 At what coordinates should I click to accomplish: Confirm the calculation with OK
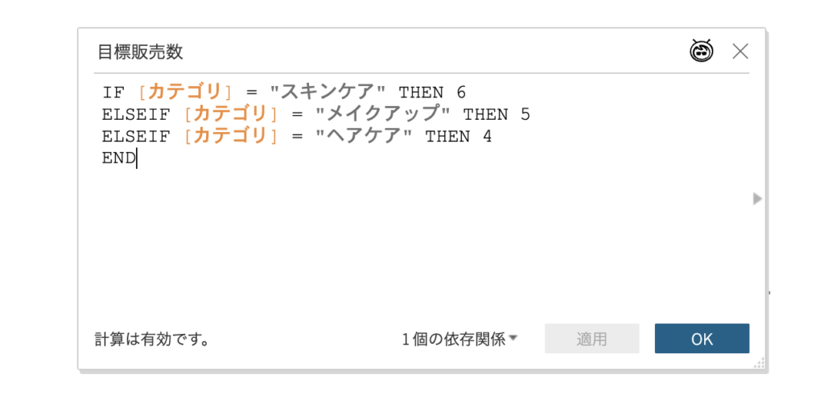[x=702, y=339]
